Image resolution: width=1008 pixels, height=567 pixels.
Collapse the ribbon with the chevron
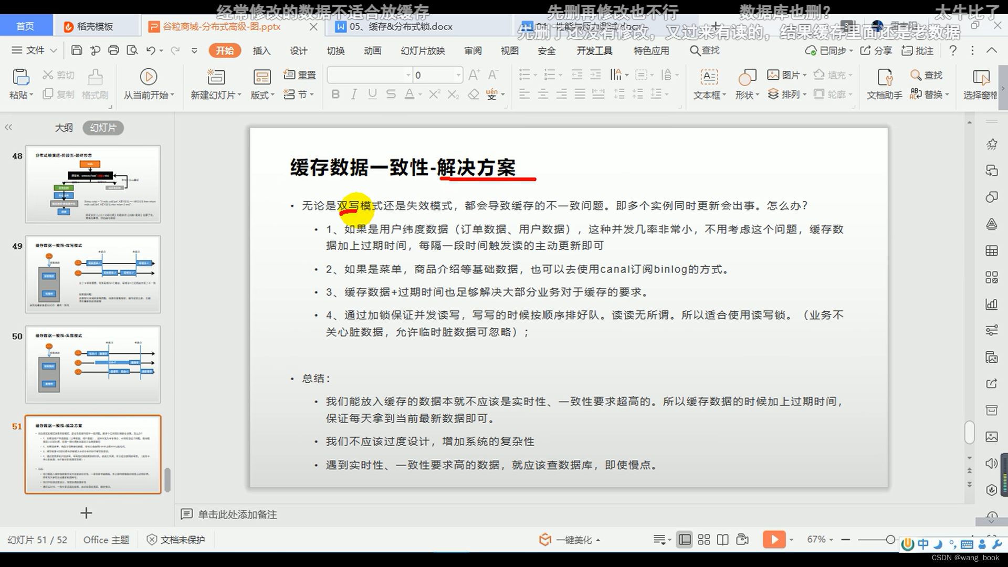tap(991, 50)
